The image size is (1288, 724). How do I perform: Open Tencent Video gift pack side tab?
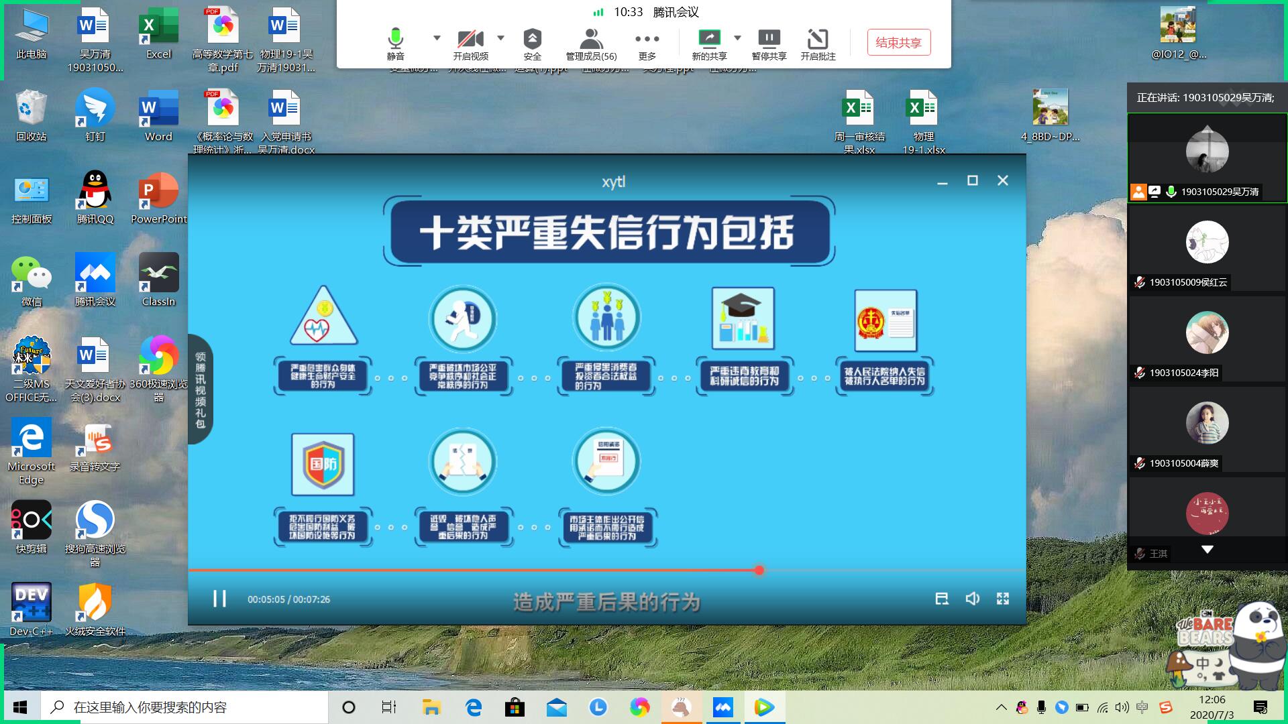point(200,389)
